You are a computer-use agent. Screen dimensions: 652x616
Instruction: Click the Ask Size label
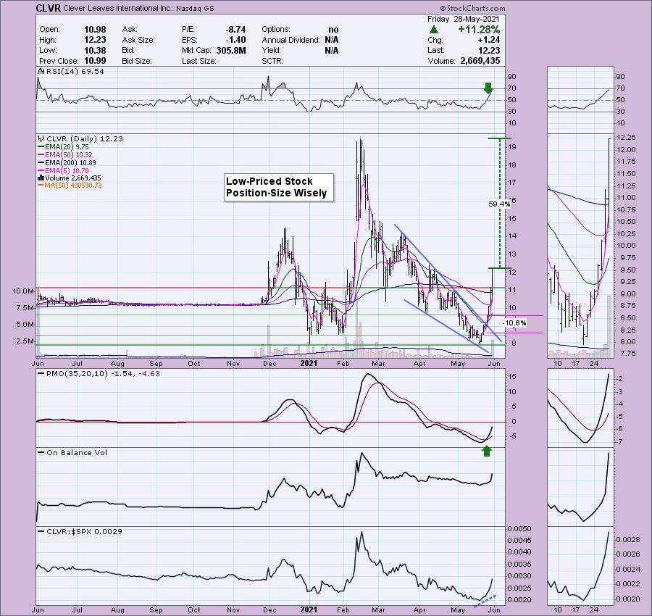click(138, 40)
